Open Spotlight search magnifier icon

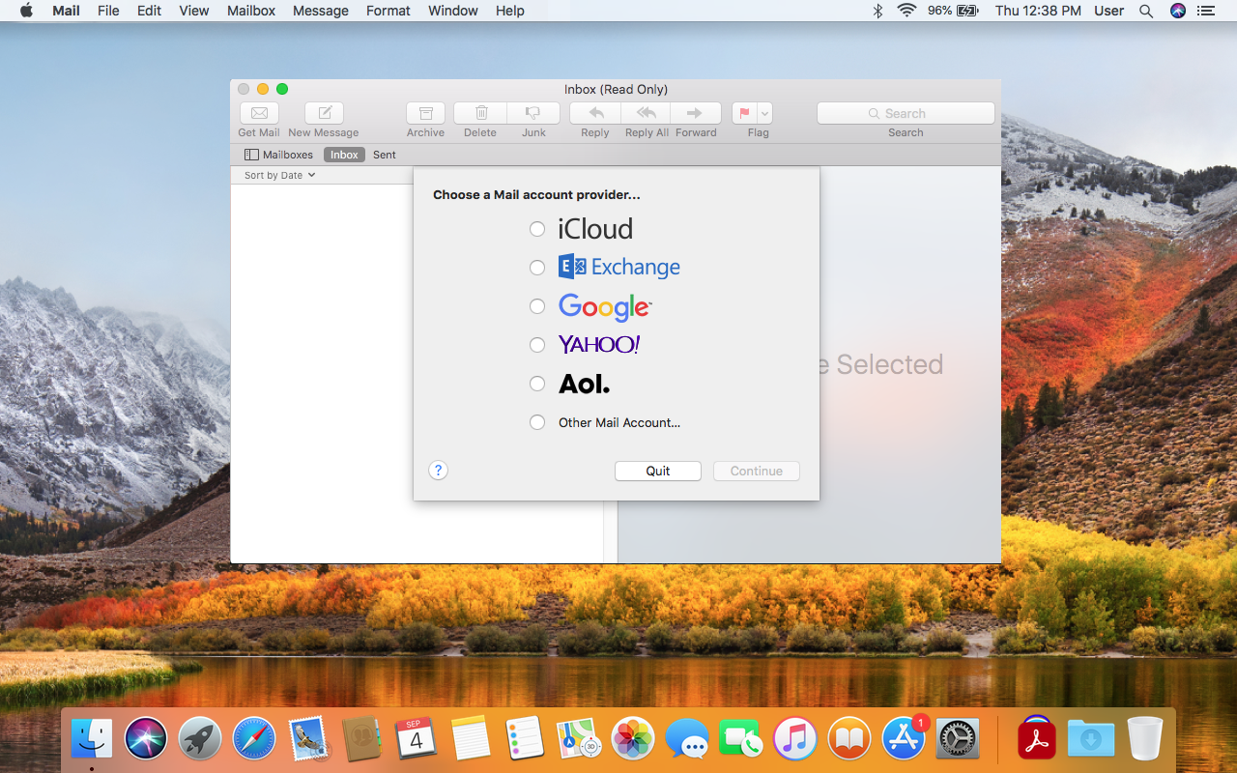(x=1146, y=11)
